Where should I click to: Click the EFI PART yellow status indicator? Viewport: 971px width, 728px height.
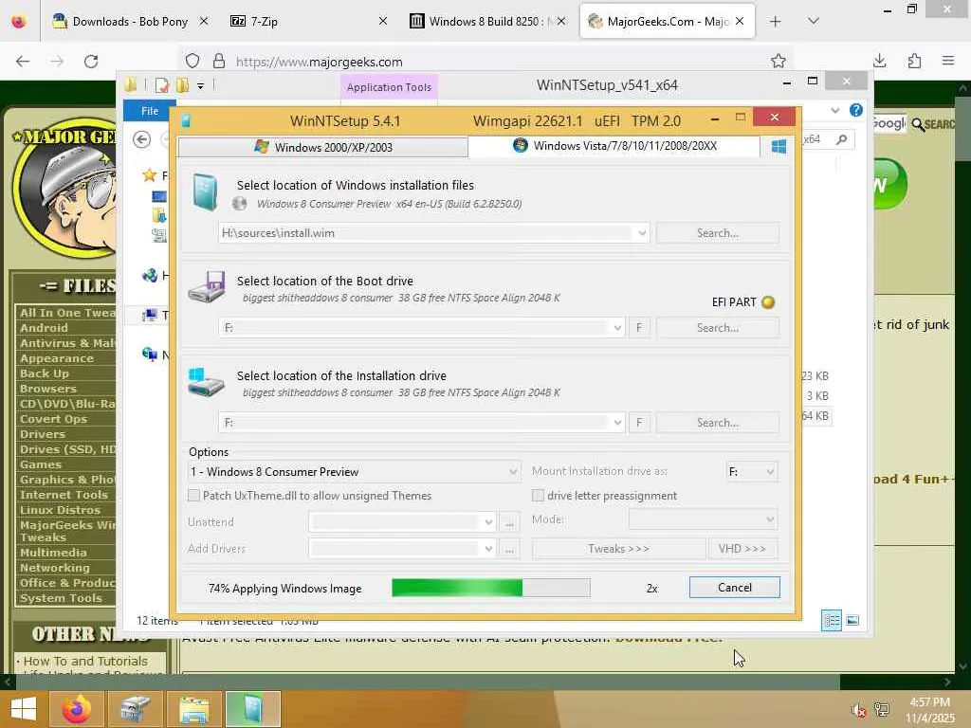(768, 302)
